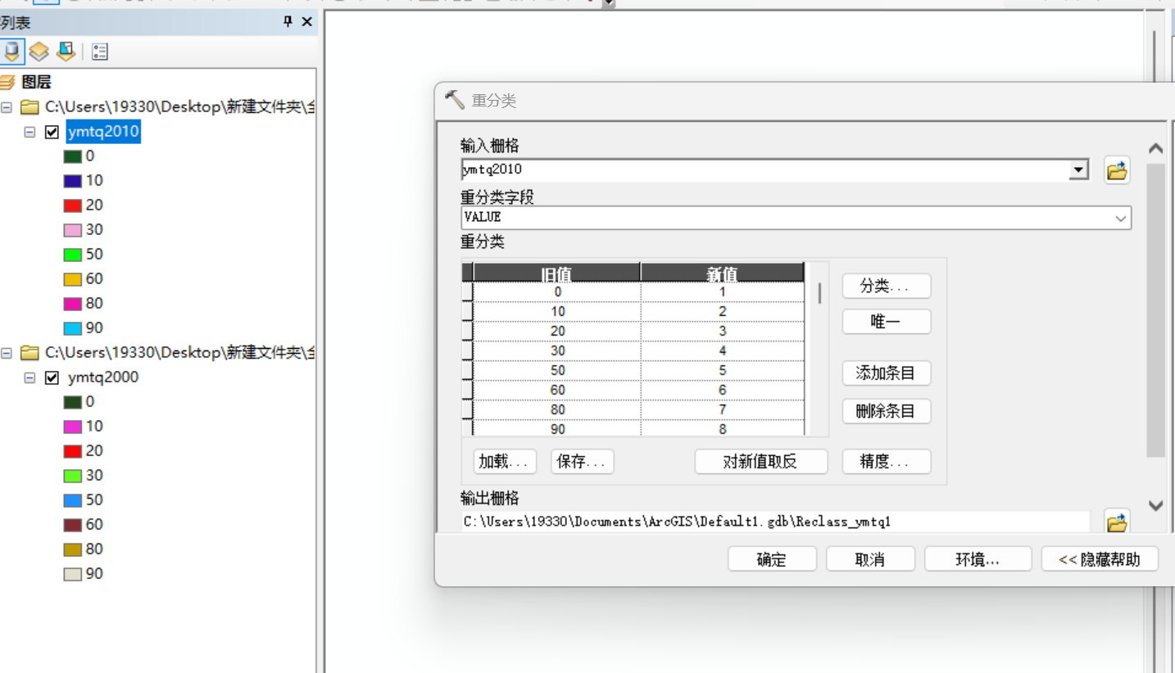1175x673 pixels.
Task: Click pink swatch 30 under ymtq2010
Action: [x=73, y=230]
